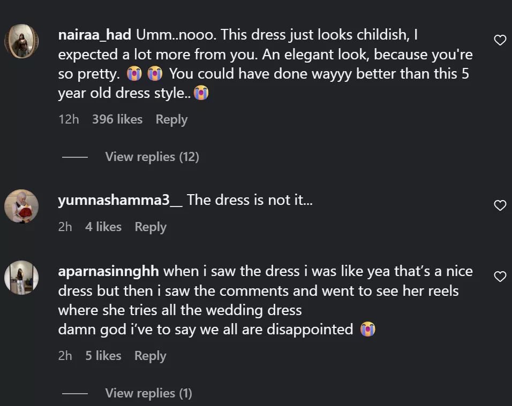View the 4 likes list
512x406 pixels.
(103, 227)
